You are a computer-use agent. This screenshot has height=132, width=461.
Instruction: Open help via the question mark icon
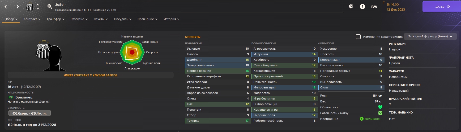pyautogui.click(x=362, y=7)
